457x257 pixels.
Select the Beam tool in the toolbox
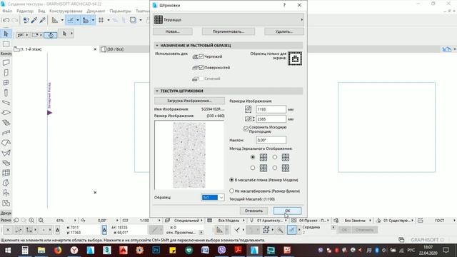[x=6, y=103]
